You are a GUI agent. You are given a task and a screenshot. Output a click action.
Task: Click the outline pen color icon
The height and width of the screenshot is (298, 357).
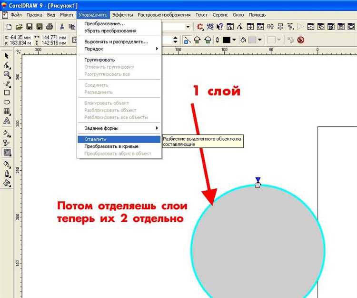coord(218,40)
